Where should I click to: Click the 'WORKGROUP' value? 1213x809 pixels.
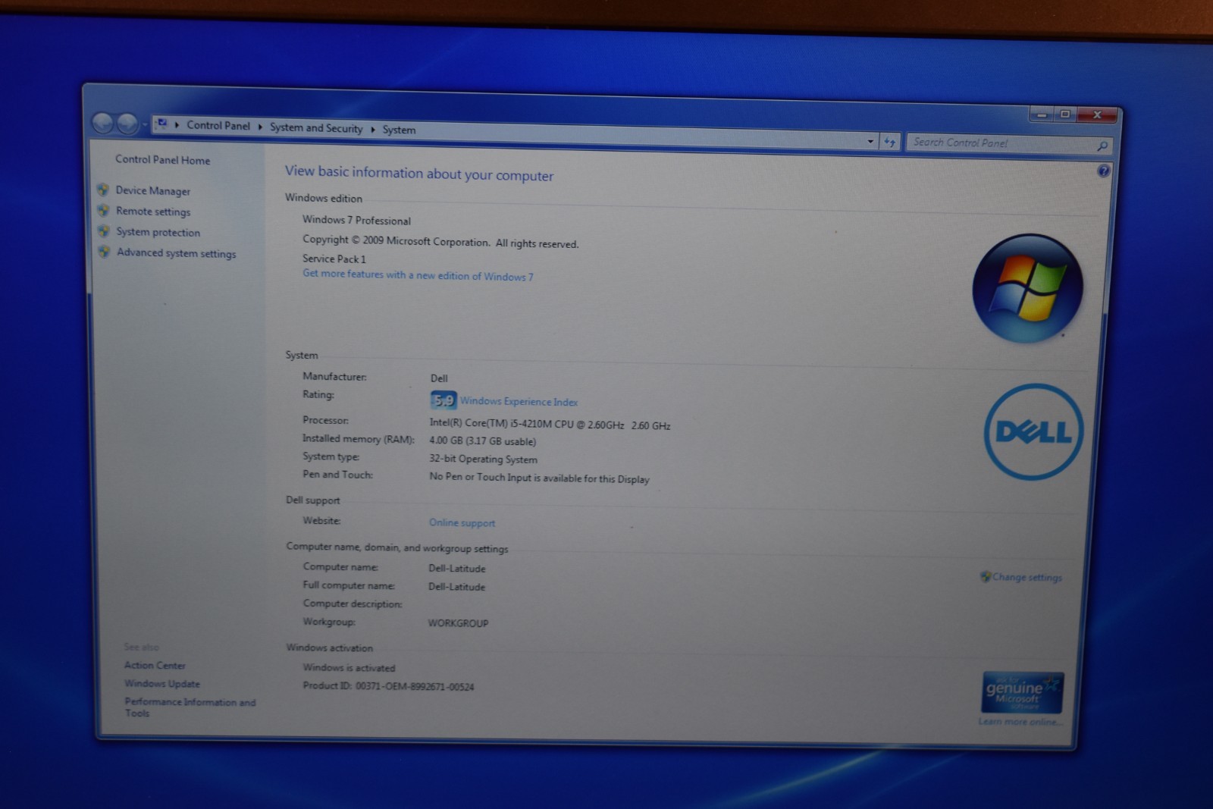click(x=458, y=623)
